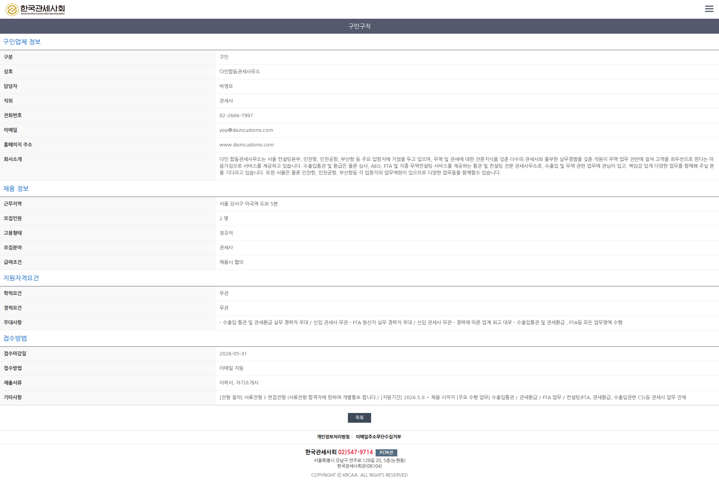The height and width of the screenshot is (483, 719).
Task: Select the 접수방법 section heading
Action: coord(15,338)
